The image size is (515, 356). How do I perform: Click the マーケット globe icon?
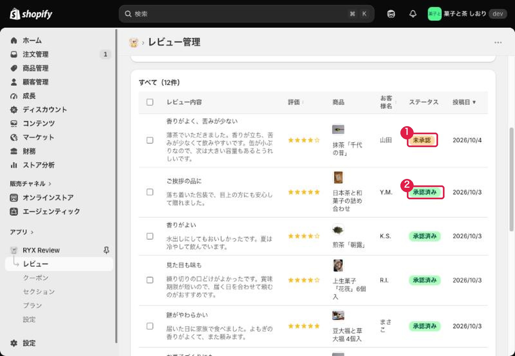click(x=14, y=137)
